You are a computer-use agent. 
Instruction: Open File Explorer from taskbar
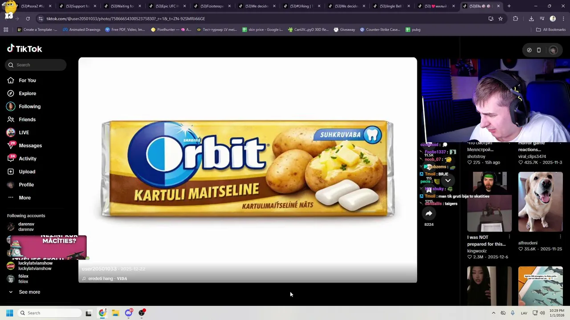tap(115, 313)
